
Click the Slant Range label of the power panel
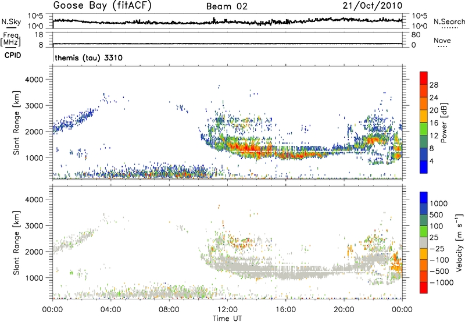click(16, 123)
